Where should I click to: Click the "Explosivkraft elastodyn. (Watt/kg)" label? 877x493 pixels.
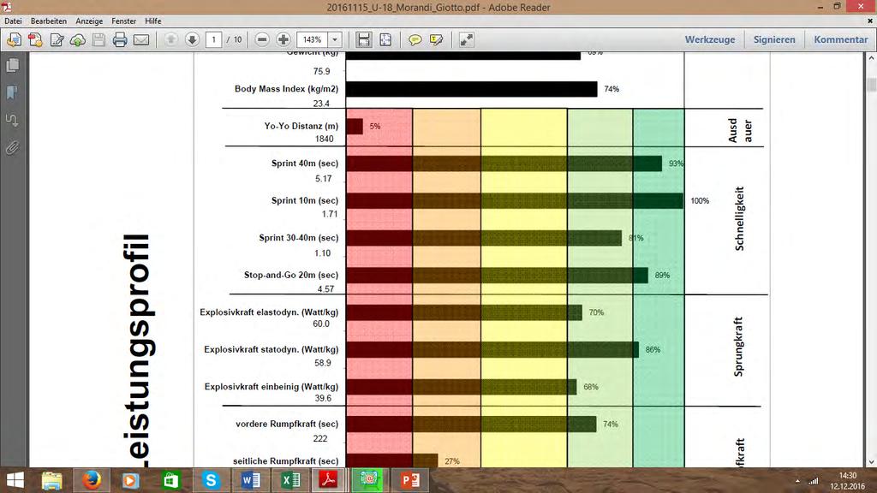(x=269, y=312)
